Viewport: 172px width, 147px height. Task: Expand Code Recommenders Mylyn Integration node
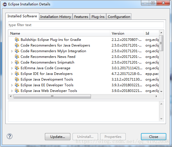point(12,51)
